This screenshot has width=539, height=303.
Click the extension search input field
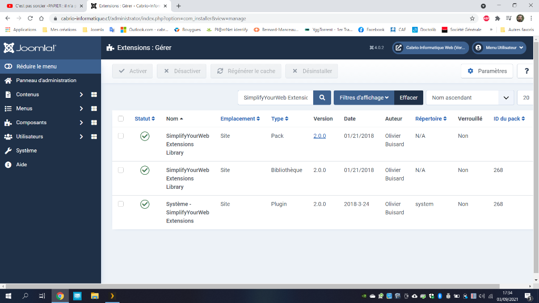tap(275, 98)
